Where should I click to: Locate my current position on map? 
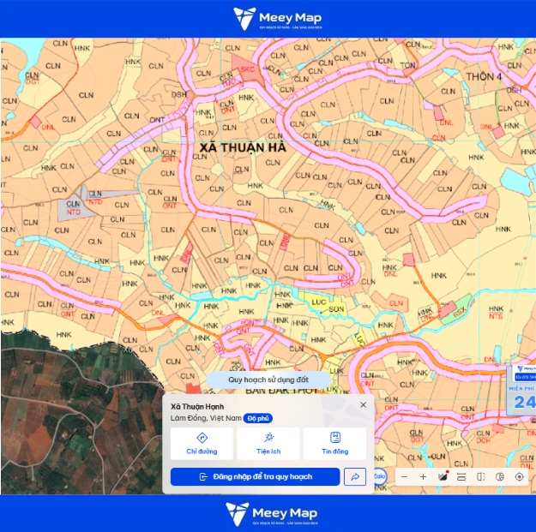click(x=519, y=477)
